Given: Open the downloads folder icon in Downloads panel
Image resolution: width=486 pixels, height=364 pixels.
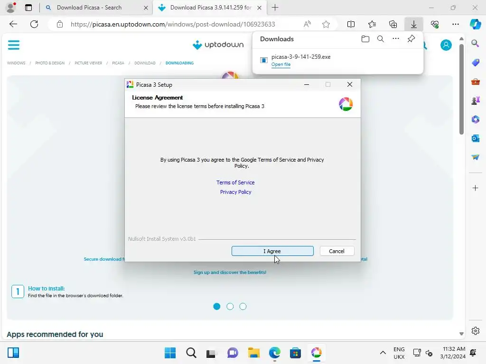Looking at the screenshot, I should 365,39.
